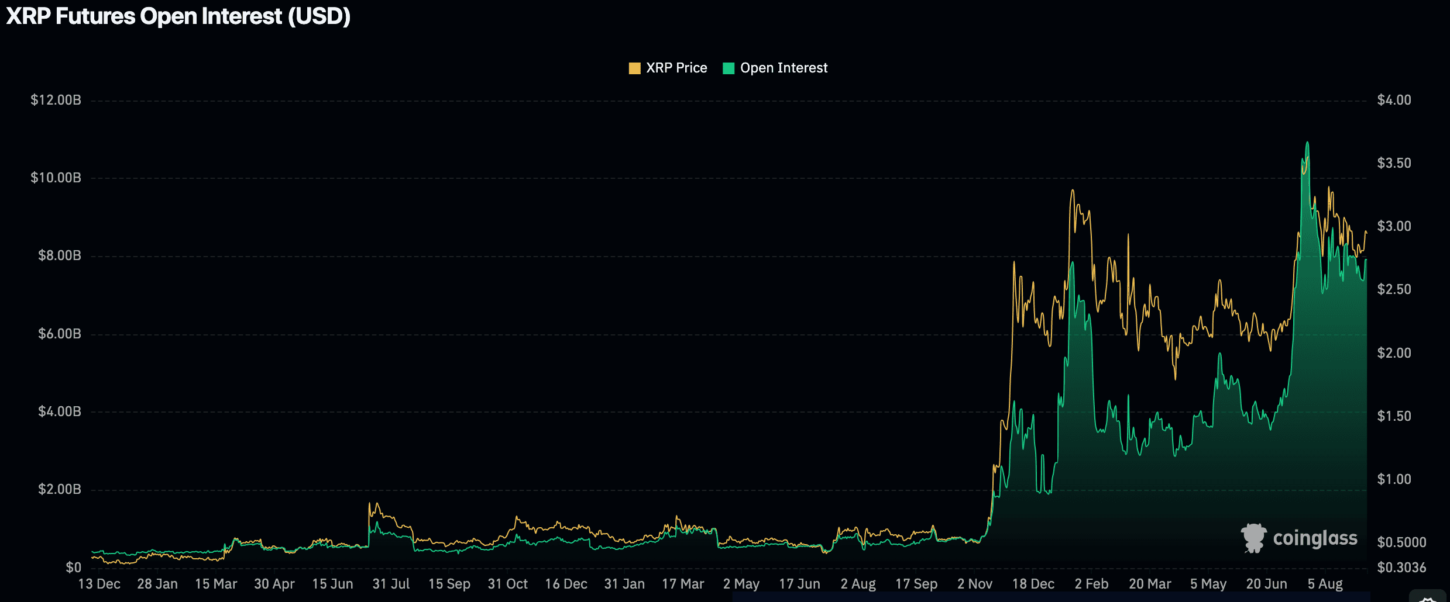1450x602 pixels.
Task: Click the yellow XRP Price legend swatch
Action: click(x=634, y=68)
